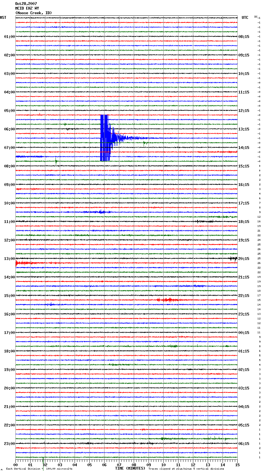
Task: Click the TIME (MINUTES) axis title
Action: tap(130, 468)
